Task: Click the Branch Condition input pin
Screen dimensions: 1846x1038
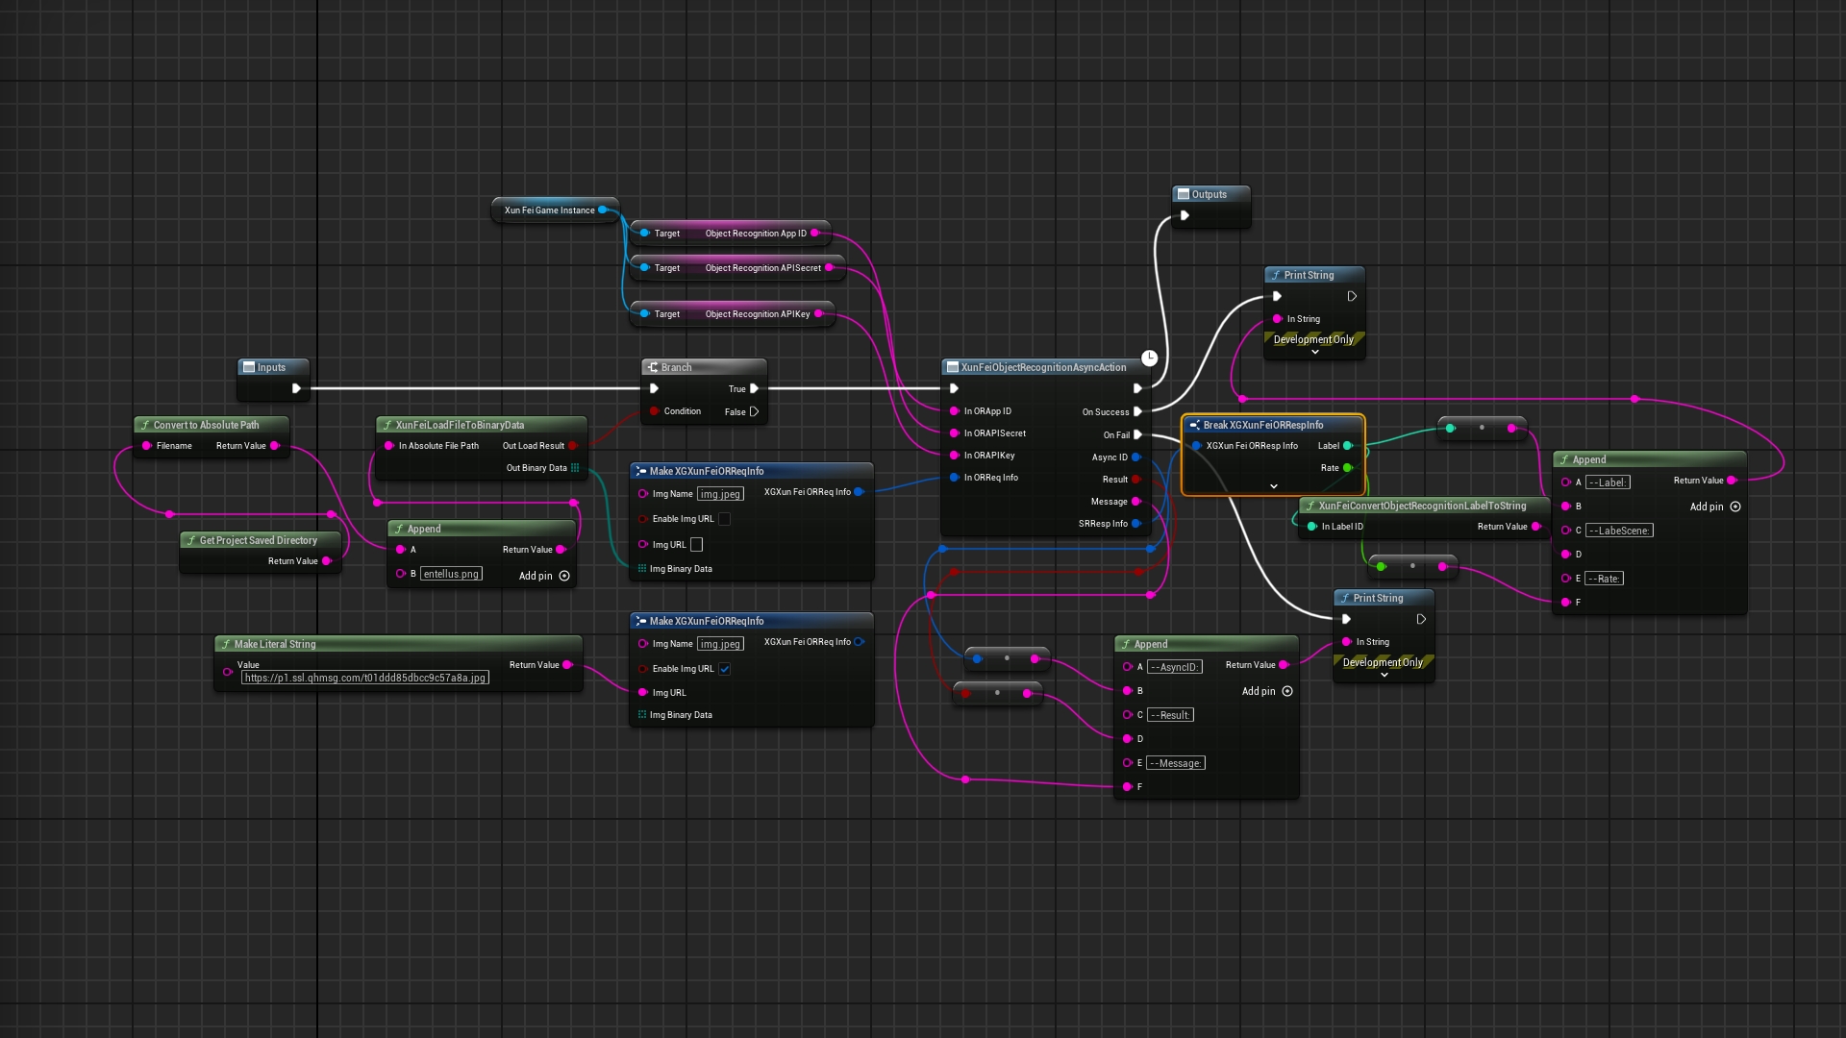Action: point(654,411)
